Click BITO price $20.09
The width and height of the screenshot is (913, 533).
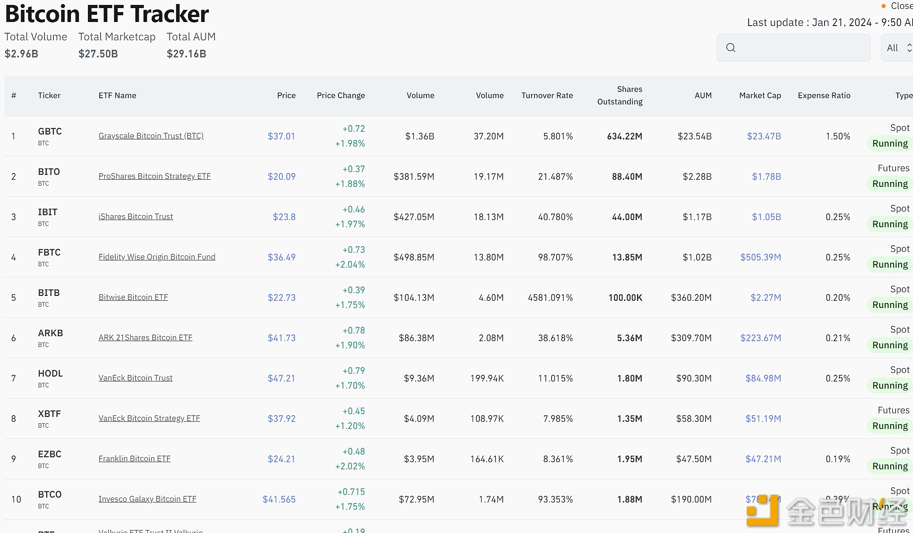tap(281, 177)
